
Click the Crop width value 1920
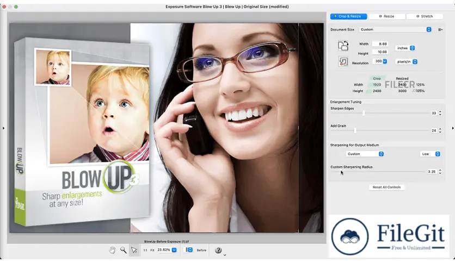point(377,85)
